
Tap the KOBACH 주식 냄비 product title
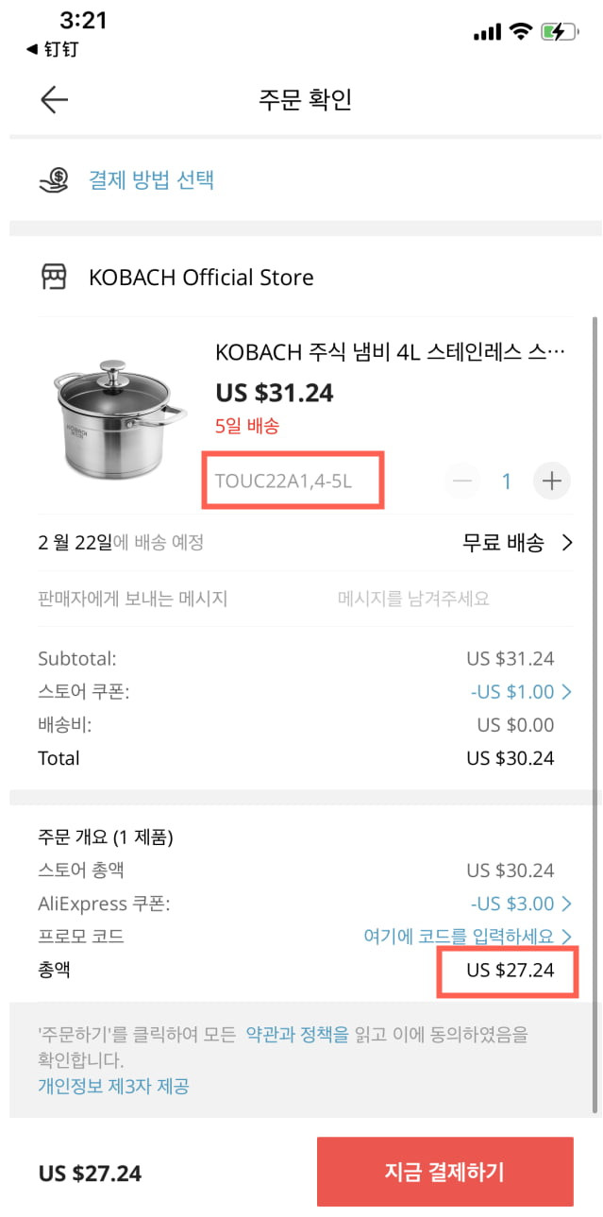tap(391, 352)
